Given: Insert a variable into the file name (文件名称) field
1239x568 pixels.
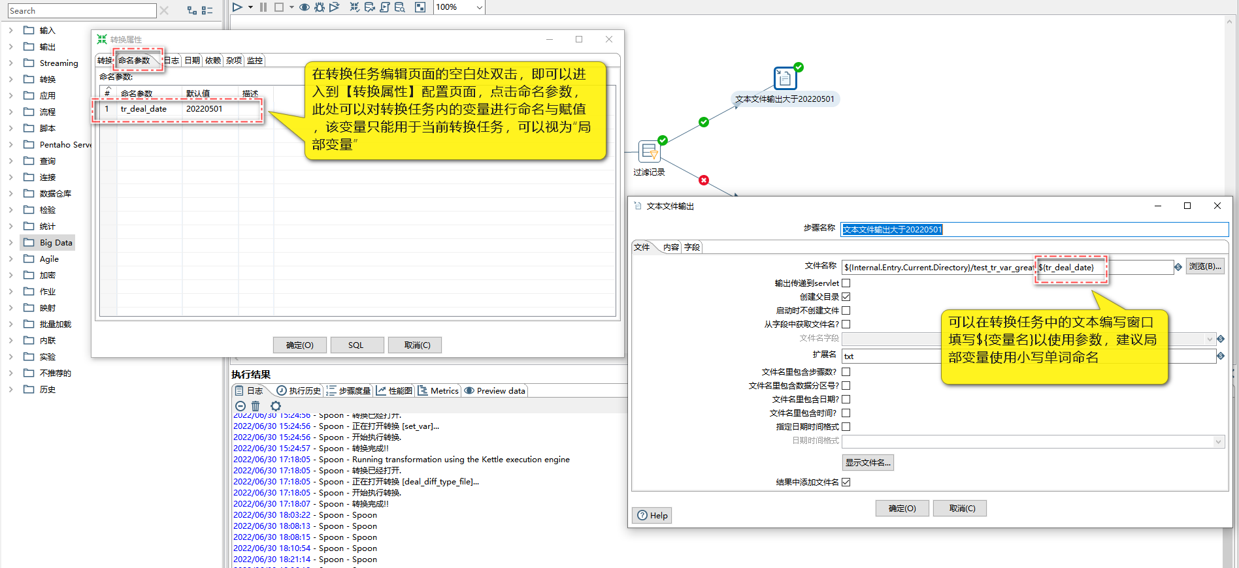Looking at the screenshot, I should tap(1178, 267).
